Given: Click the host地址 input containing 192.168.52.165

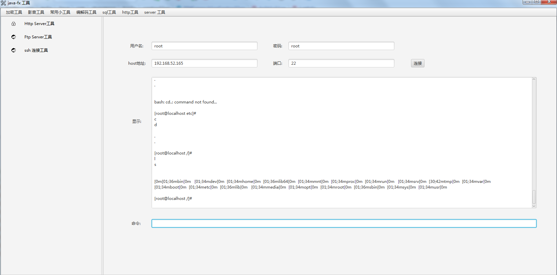Looking at the screenshot, I should tap(204, 63).
